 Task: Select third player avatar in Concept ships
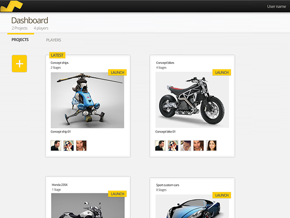[81, 145]
